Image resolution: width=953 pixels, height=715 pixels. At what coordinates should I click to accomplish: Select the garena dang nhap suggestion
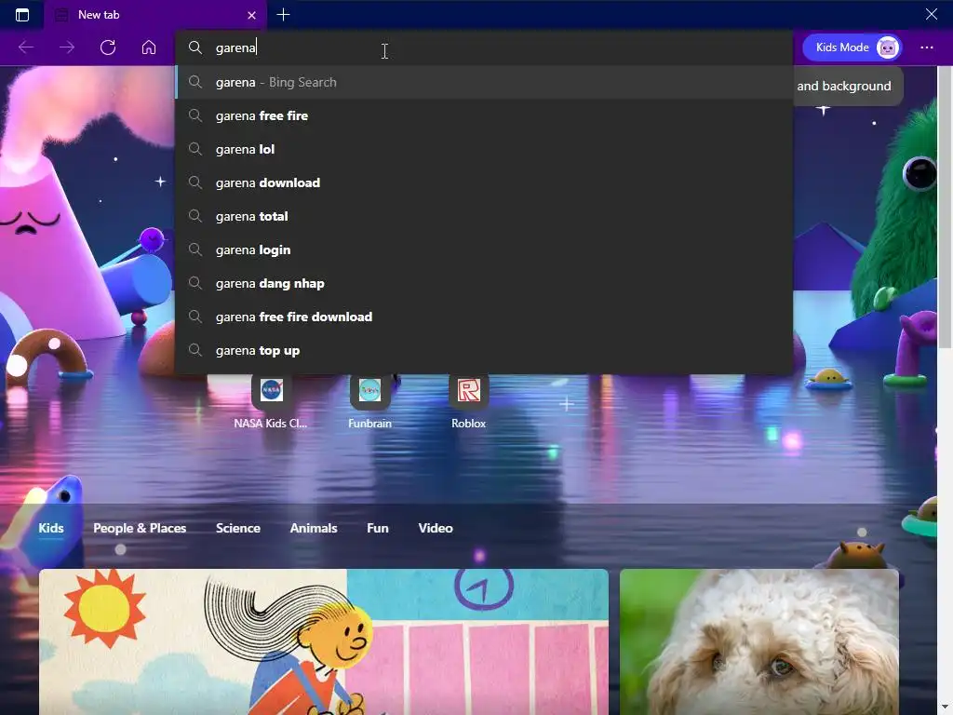point(484,283)
